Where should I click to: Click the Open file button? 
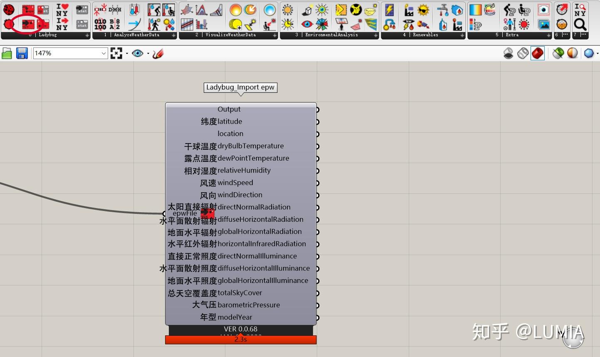[7, 53]
